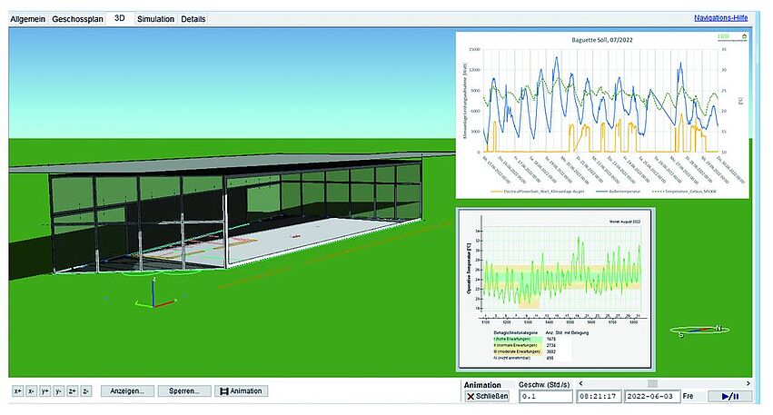Close animation panel with Schließen
The width and height of the screenshot is (773, 415).
(488, 397)
